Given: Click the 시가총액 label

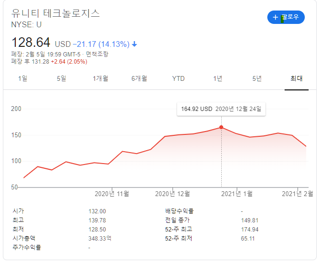Looking at the screenshot, I should 24,238.
